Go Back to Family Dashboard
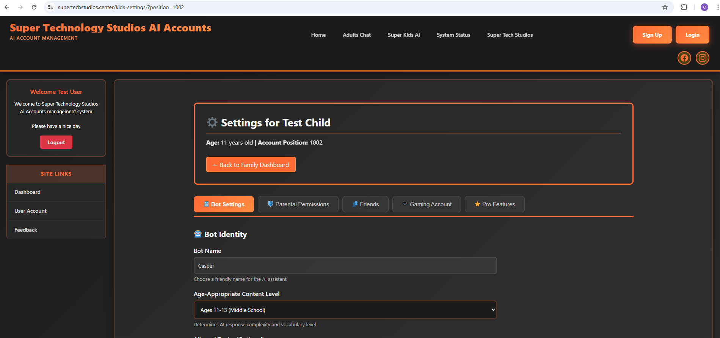Image resolution: width=720 pixels, height=338 pixels. [x=251, y=165]
